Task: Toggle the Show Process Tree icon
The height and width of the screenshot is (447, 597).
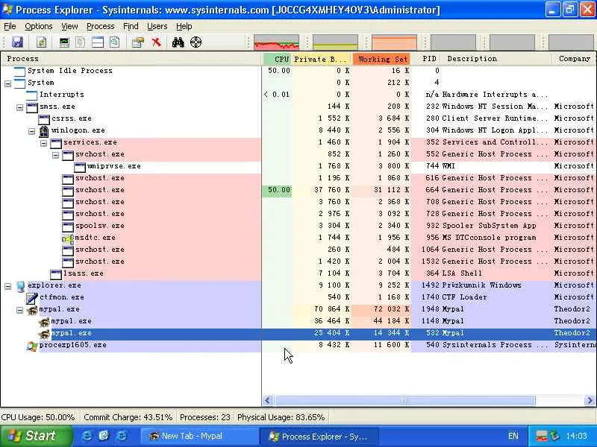Action: point(81,42)
